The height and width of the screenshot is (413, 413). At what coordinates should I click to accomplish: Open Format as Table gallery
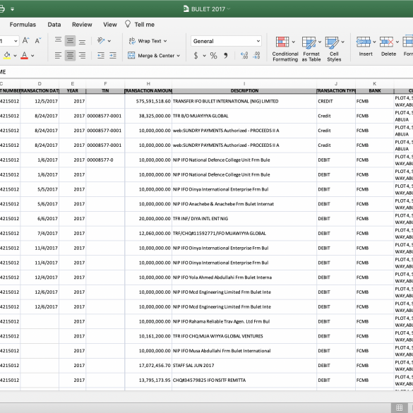tap(311, 49)
